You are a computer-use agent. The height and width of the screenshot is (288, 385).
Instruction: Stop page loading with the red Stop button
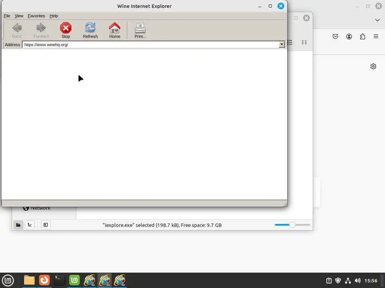coord(65,30)
